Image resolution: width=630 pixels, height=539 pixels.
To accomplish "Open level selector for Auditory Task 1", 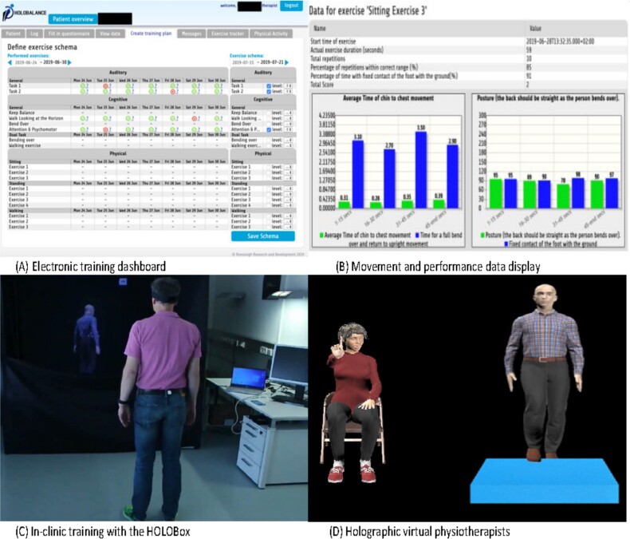I will (289, 85).
